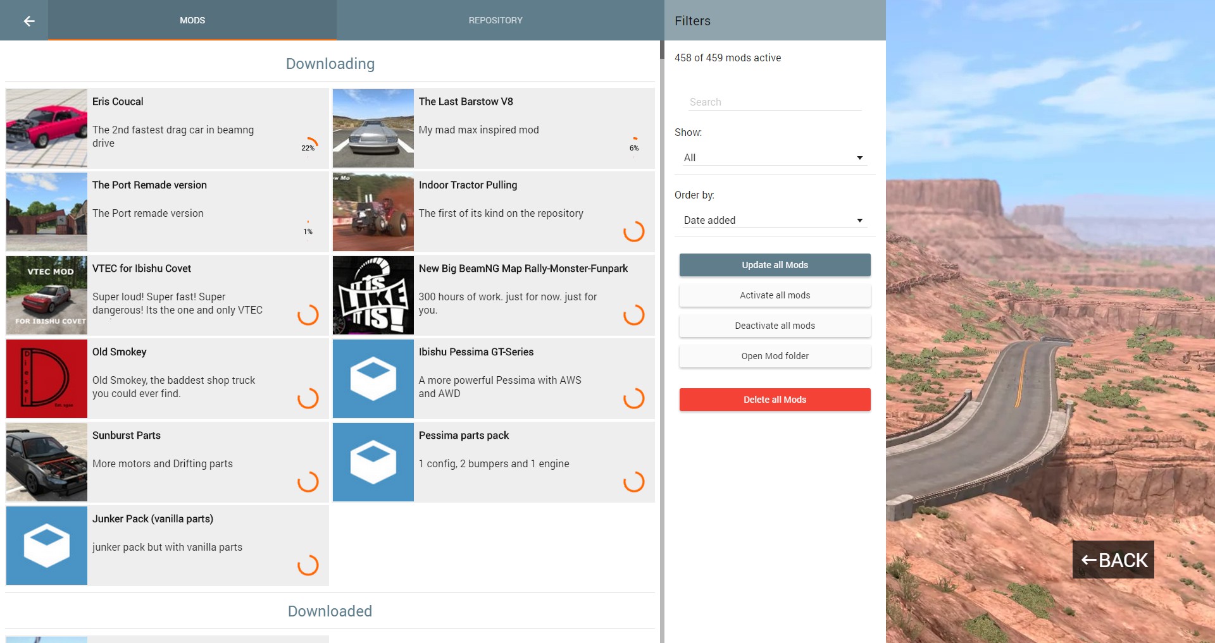Select the 'VTEC for Ibishu Covet' title
The height and width of the screenshot is (643, 1215).
(x=142, y=269)
